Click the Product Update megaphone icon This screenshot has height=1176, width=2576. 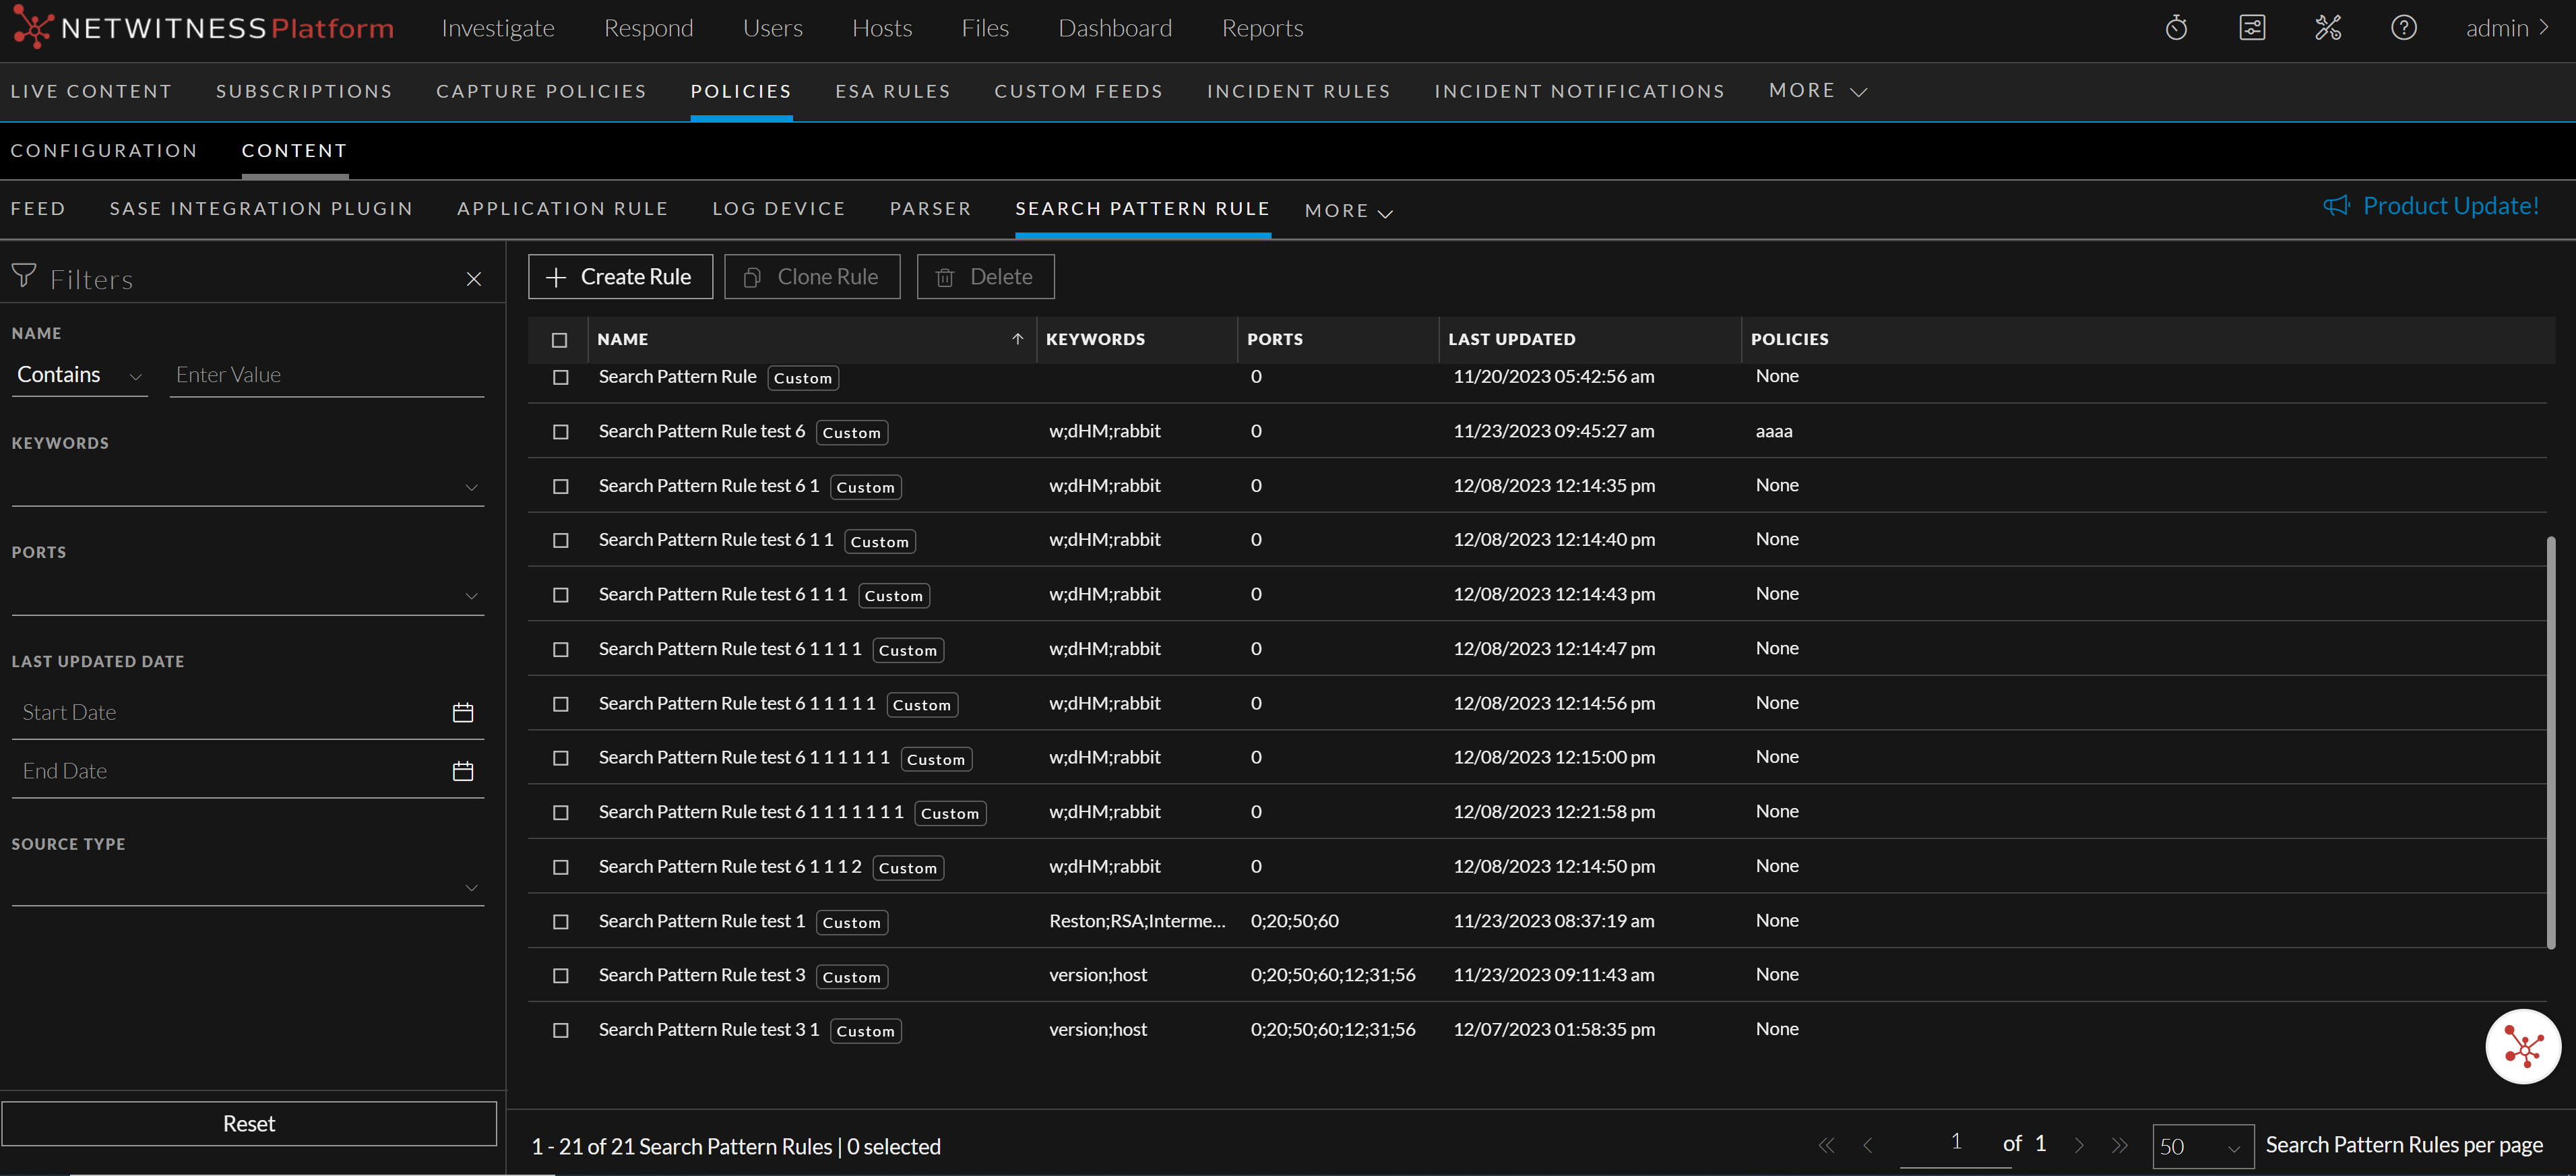point(2337,206)
